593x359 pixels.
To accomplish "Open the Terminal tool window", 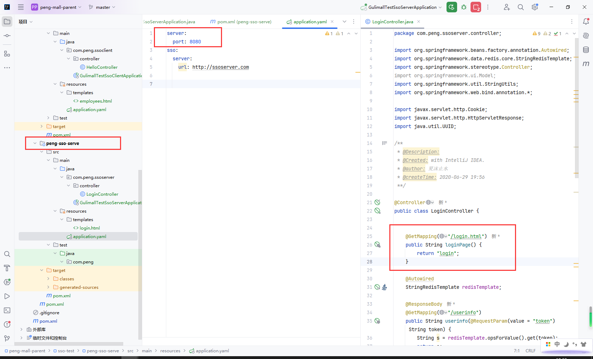I will coord(7,310).
